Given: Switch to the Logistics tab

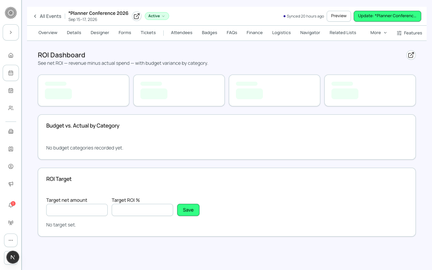Looking at the screenshot, I should [281, 33].
